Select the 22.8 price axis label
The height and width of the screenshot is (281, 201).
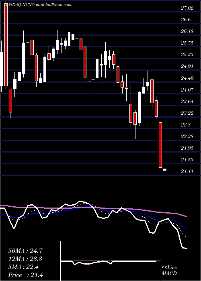click(x=186, y=125)
